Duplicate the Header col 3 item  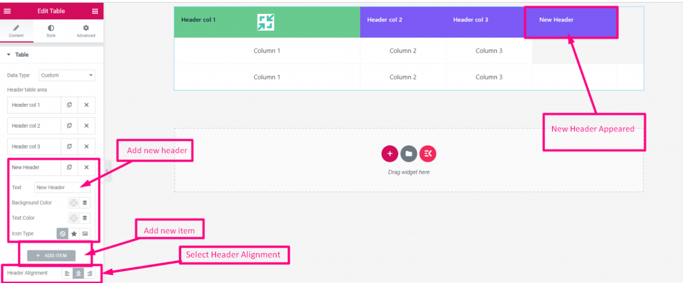pos(69,146)
